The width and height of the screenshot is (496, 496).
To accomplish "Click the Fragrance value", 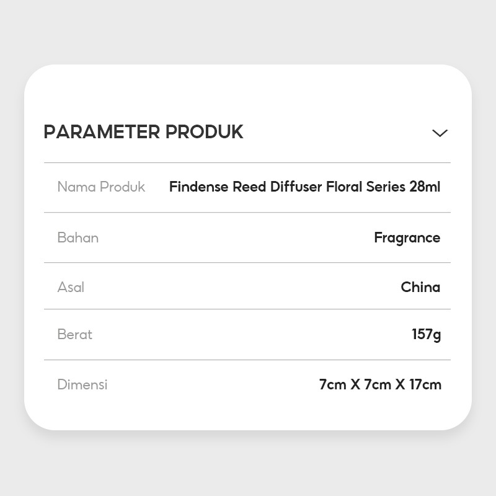I will pos(407,237).
